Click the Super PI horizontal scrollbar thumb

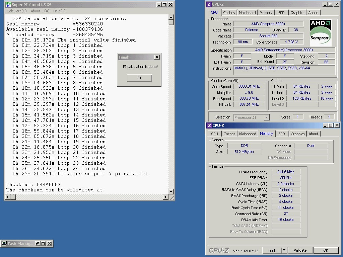[13, 197]
